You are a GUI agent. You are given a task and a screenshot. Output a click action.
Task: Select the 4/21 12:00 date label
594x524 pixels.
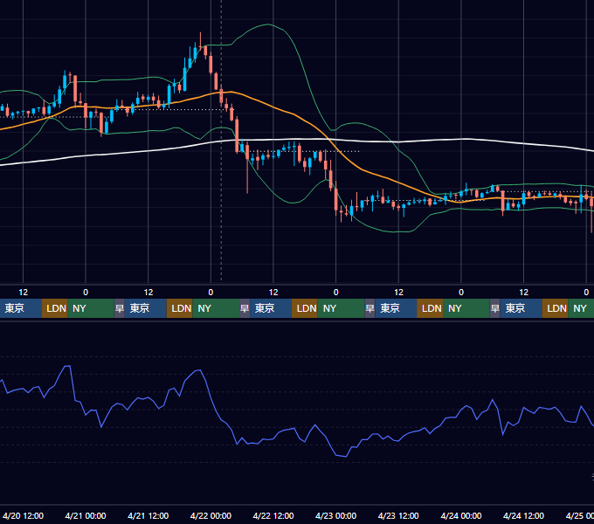pos(148,515)
